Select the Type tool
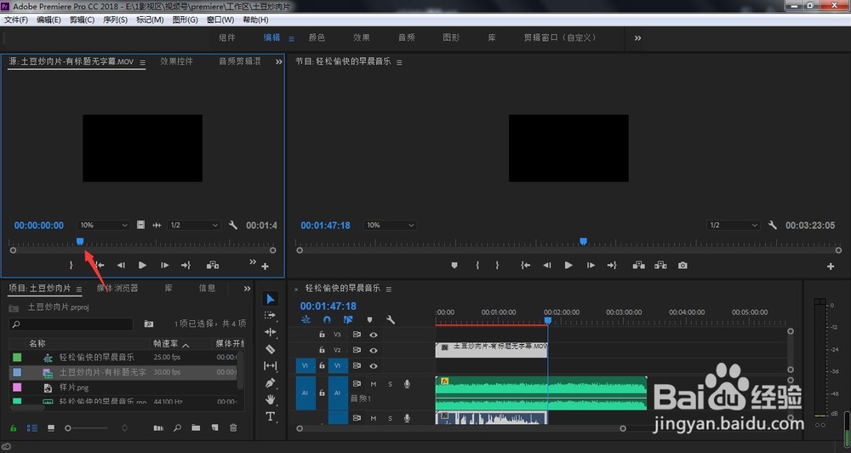Screen dimensions: 851x453 coord(271,416)
